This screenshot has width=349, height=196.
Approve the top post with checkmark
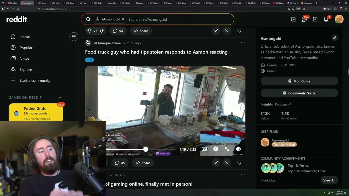[216, 31]
